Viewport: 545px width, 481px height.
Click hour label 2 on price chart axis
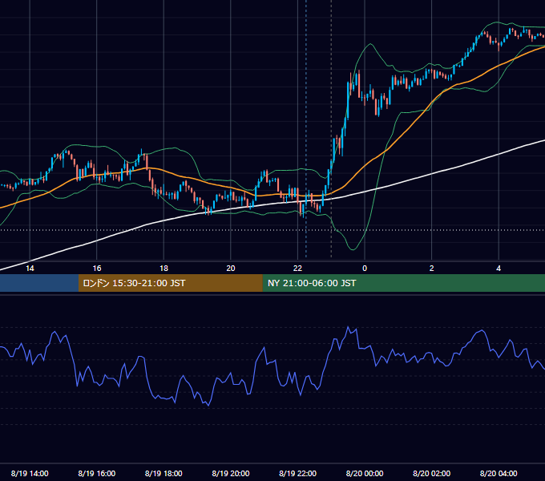(x=431, y=269)
